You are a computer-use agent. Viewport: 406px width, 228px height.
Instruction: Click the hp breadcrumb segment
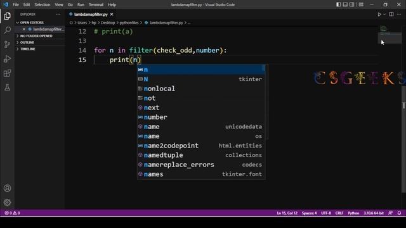(94, 23)
